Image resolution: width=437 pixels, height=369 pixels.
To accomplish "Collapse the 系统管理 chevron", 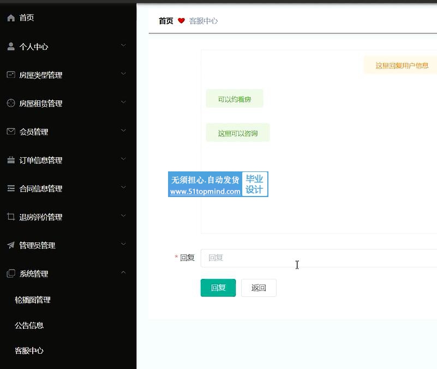I will 123,272.
